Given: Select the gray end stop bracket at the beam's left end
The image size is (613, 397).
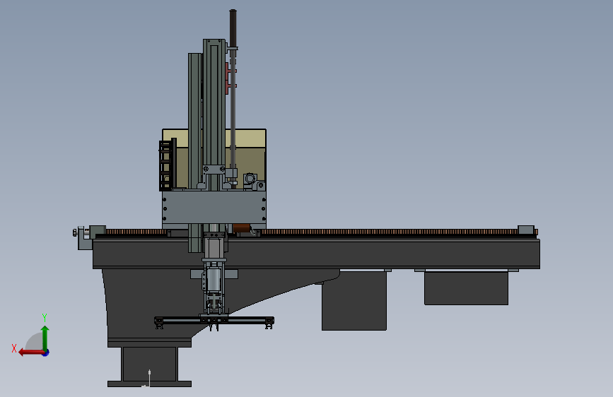Looking at the screenshot, I should click(x=84, y=238).
